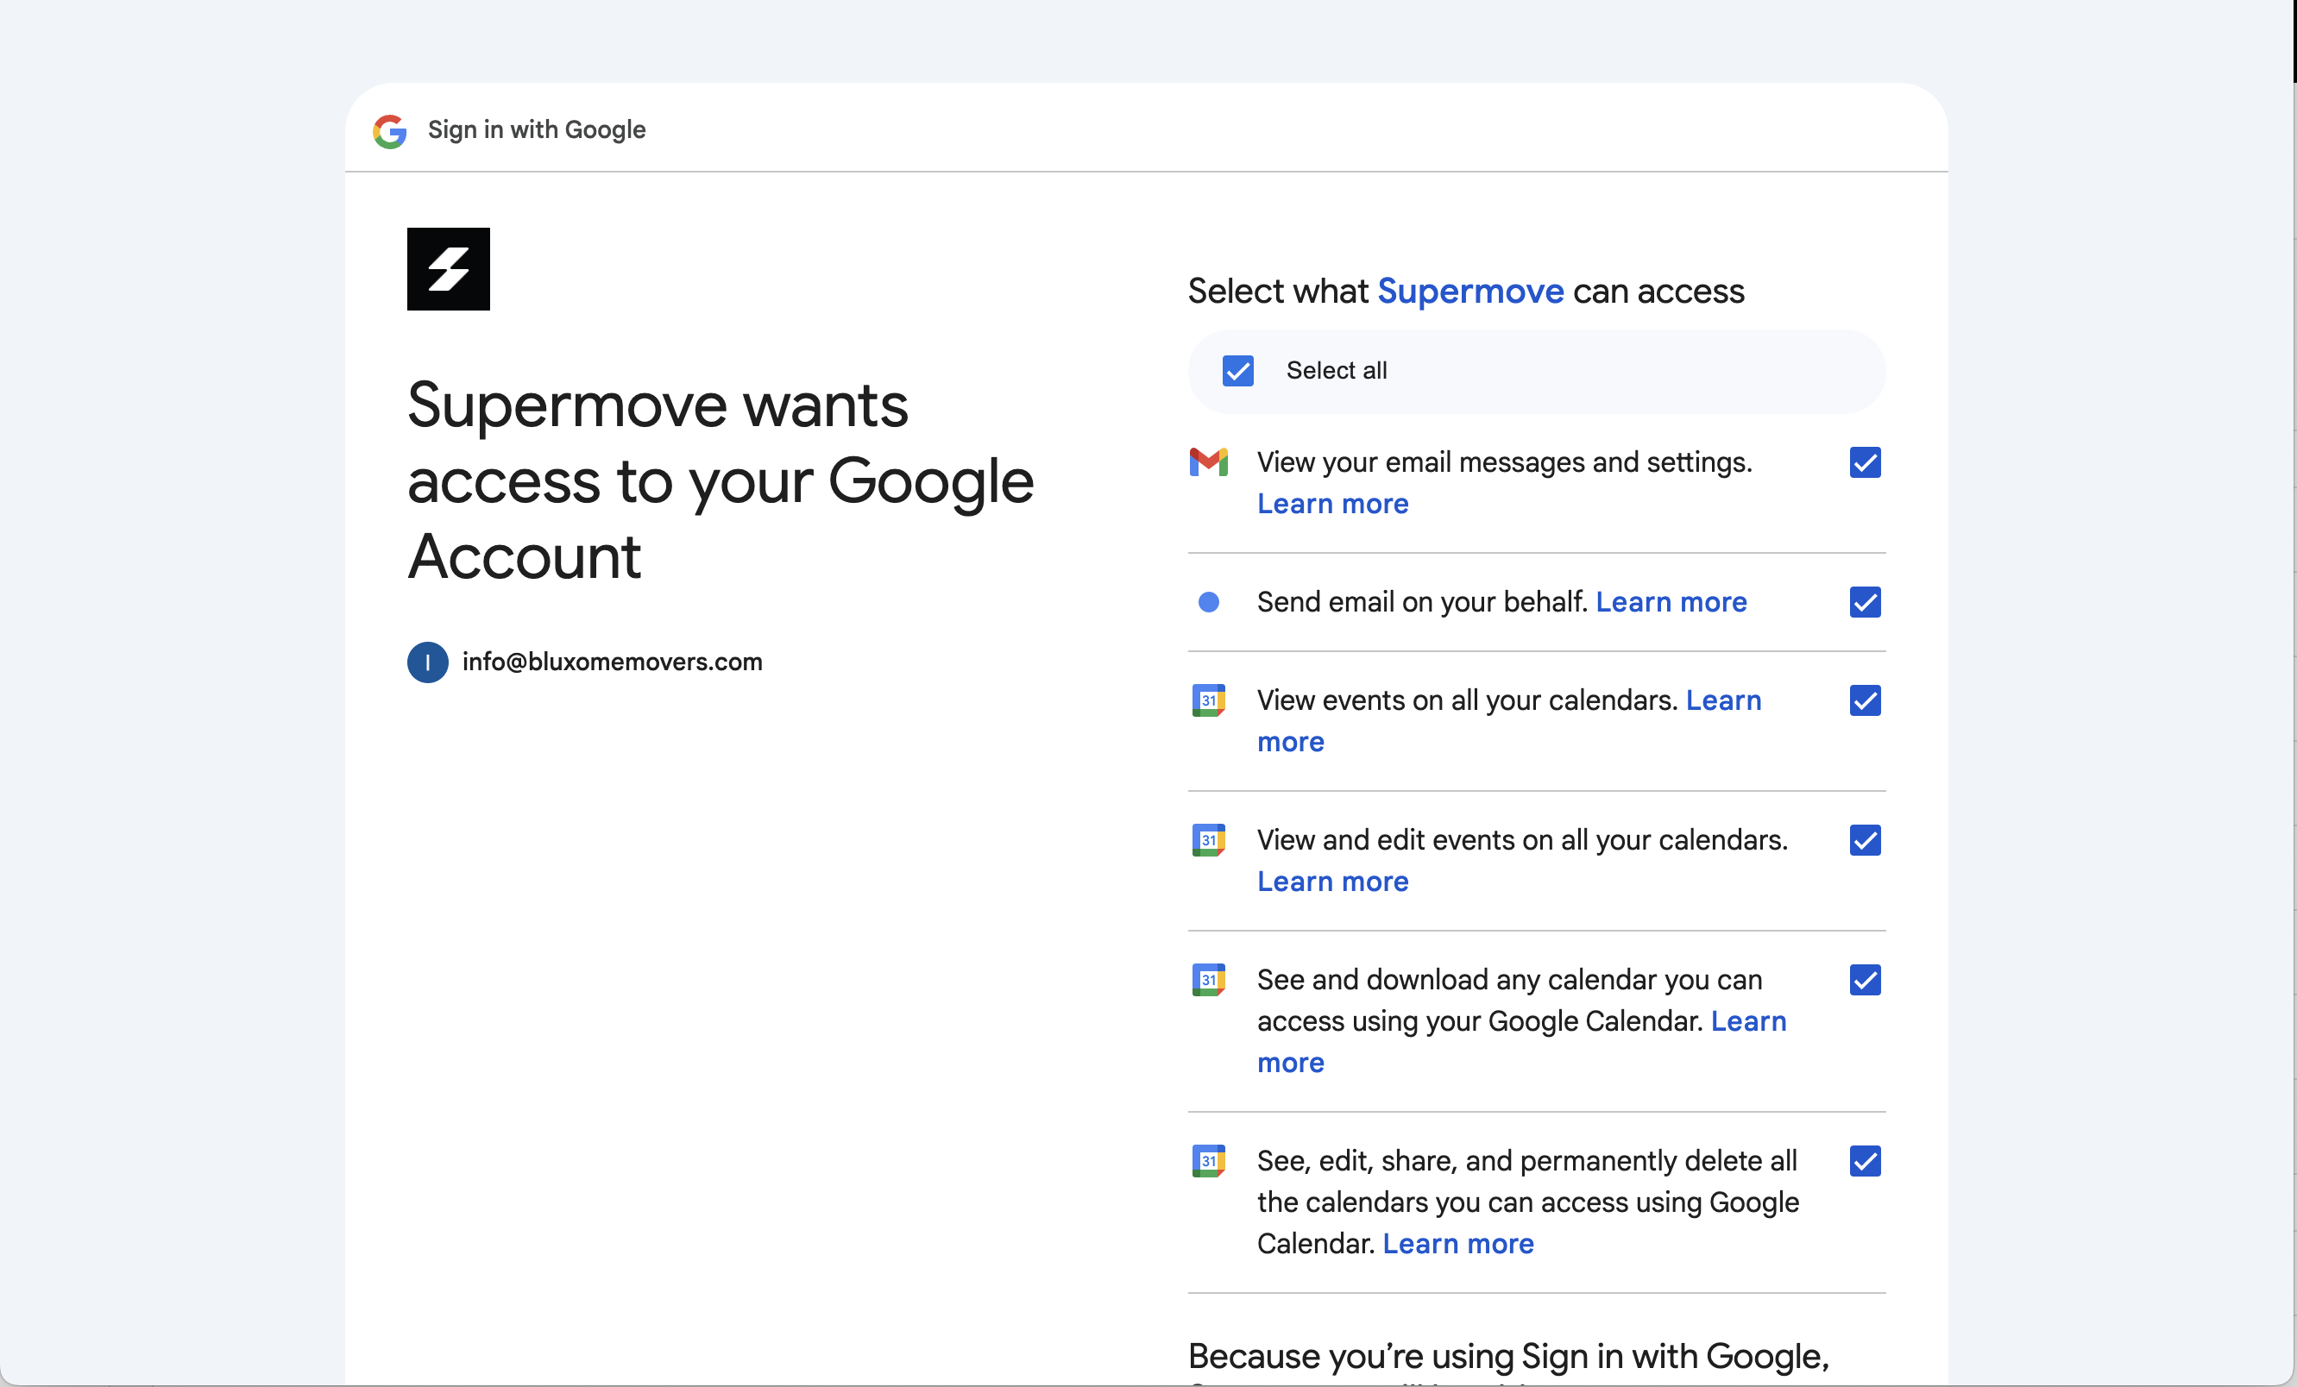Click the Supermove lightning bolt logo
Image resolution: width=2297 pixels, height=1387 pixels.
[449, 268]
